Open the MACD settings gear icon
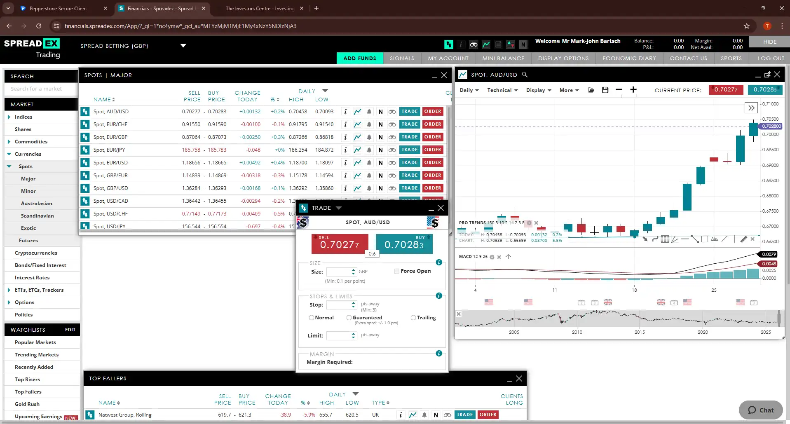The image size is (790, 424). coord(492,257)
